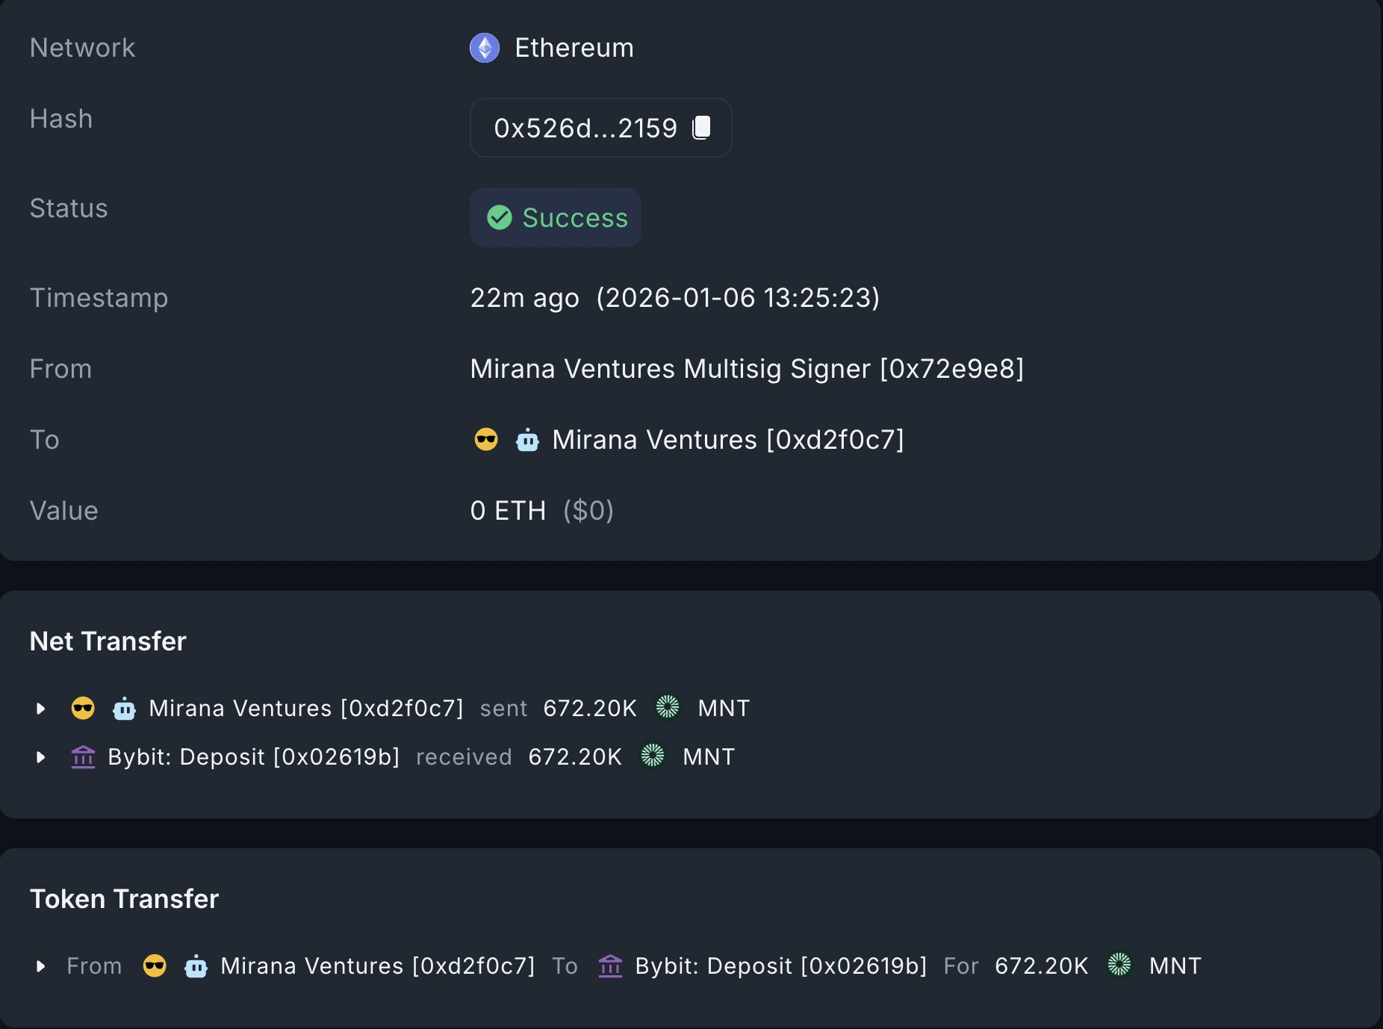Image resolution: width=1383 pixels, height=1029 pixels.
Task: Click the MNT token icon in sent row
Action: 668,707
